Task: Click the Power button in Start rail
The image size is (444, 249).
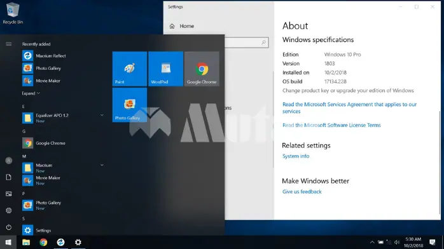Action: coord(8,227)
